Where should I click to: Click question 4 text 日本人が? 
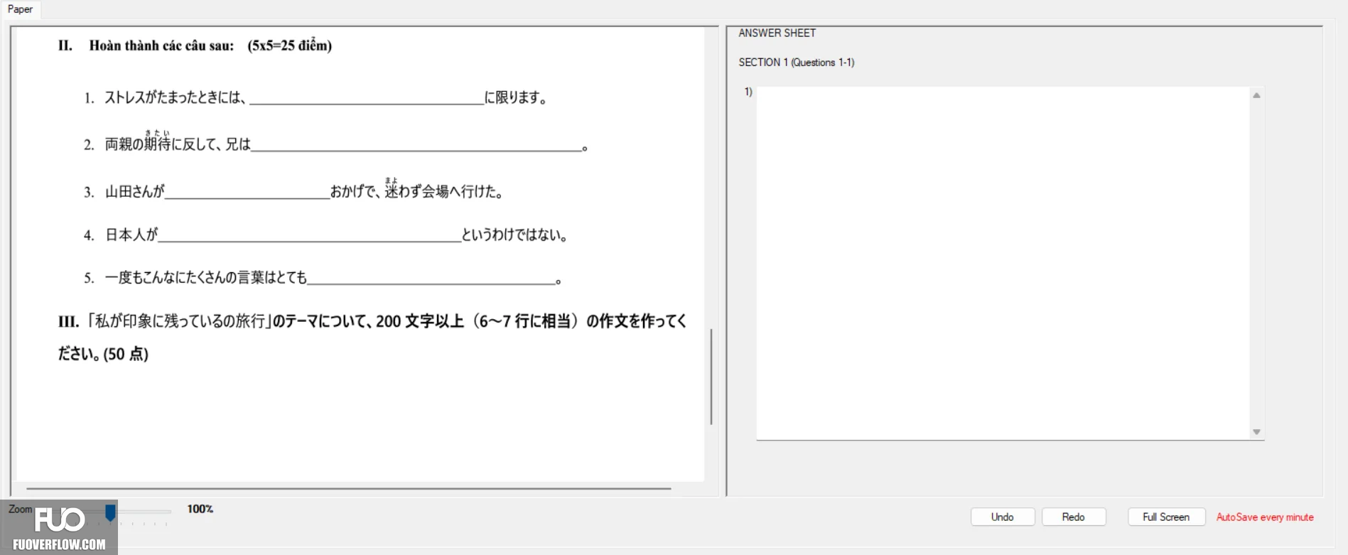131,235
